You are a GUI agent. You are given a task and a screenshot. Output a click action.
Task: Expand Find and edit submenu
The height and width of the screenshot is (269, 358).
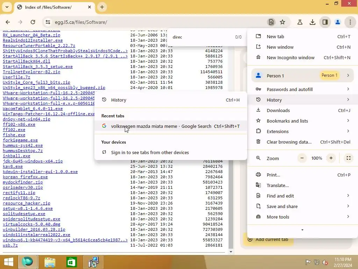coord(302,196)
